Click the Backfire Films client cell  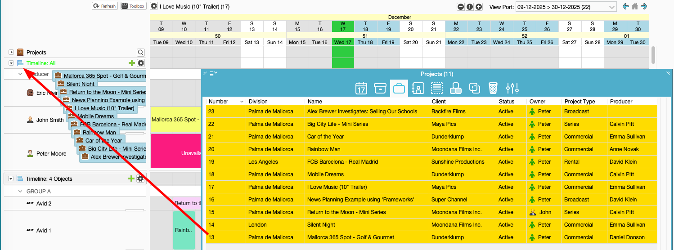coord(463,112)
